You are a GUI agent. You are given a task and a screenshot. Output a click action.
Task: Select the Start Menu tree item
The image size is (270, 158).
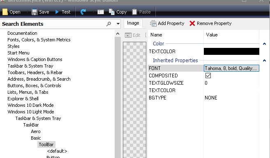click(18, 53)
